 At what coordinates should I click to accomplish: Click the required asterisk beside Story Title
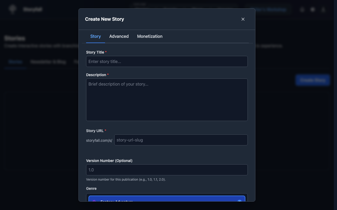click(106, 52)
